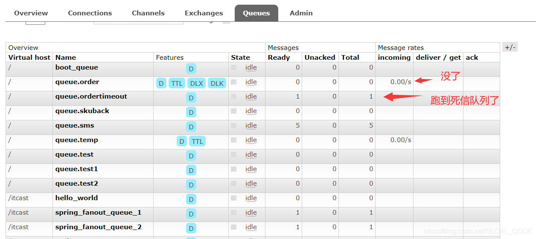Image resolution: width=536 pixels, height=239 pixels.
Task: Click the 0.00/s incoming rate of queue.temp
Action: tap(401, 140)
